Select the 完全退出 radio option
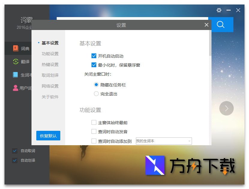Viewport: 249px width, 189px height. point(96,94)
